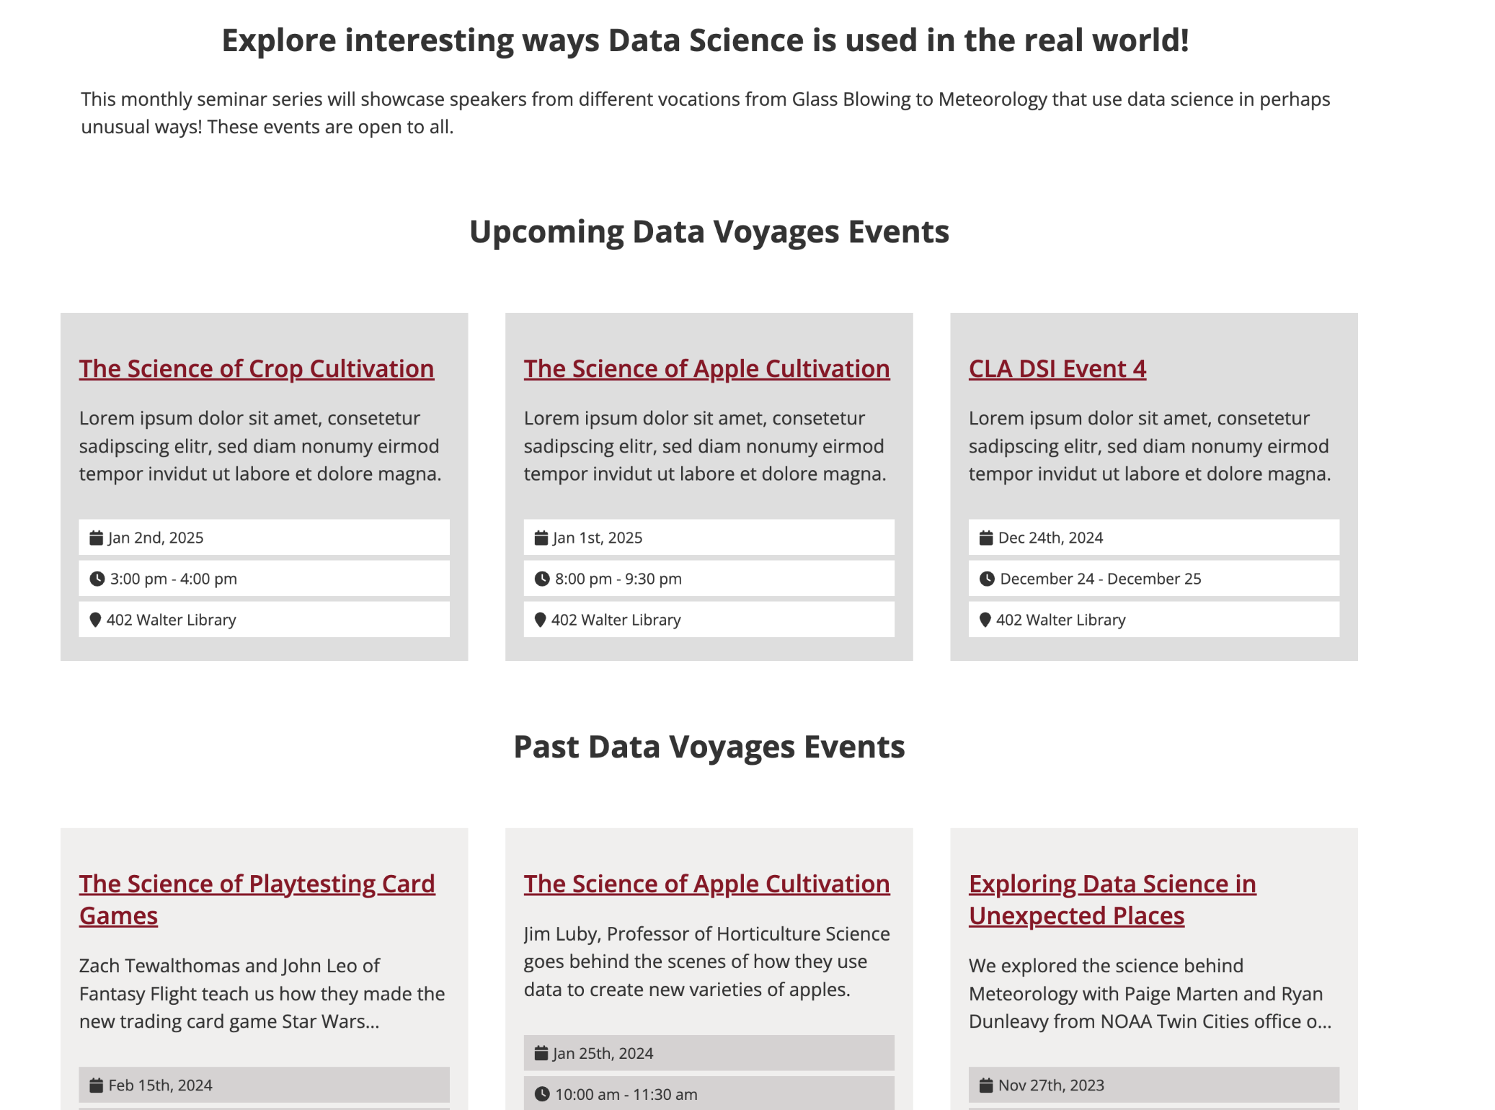Click clock icon beside 3:00 pm - 4:00 pm
Screen dimensions: 1495x1110
tap(97, 579)
